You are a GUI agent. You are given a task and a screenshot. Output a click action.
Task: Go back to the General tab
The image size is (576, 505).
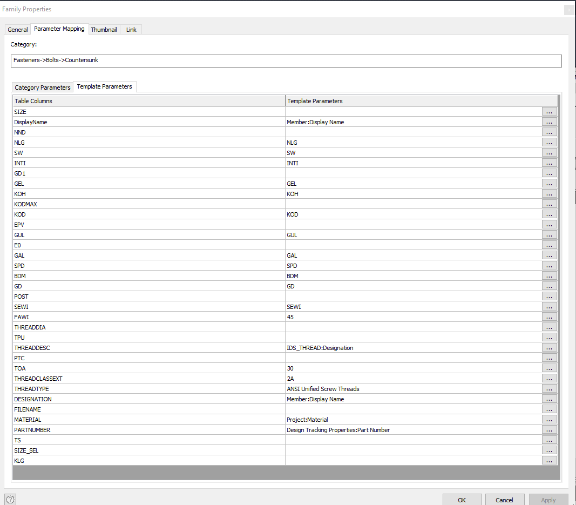click(17, 30)
